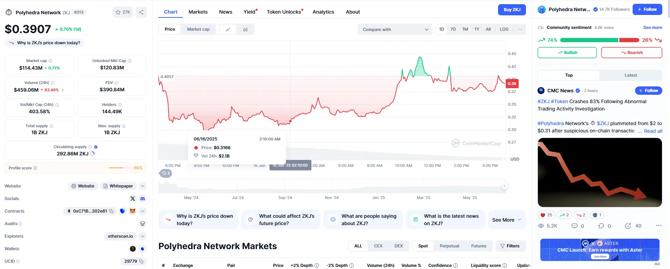Open the Chart tab
Image resolution: width=670 pixels, height=269 pixels.
coord(171,12)
